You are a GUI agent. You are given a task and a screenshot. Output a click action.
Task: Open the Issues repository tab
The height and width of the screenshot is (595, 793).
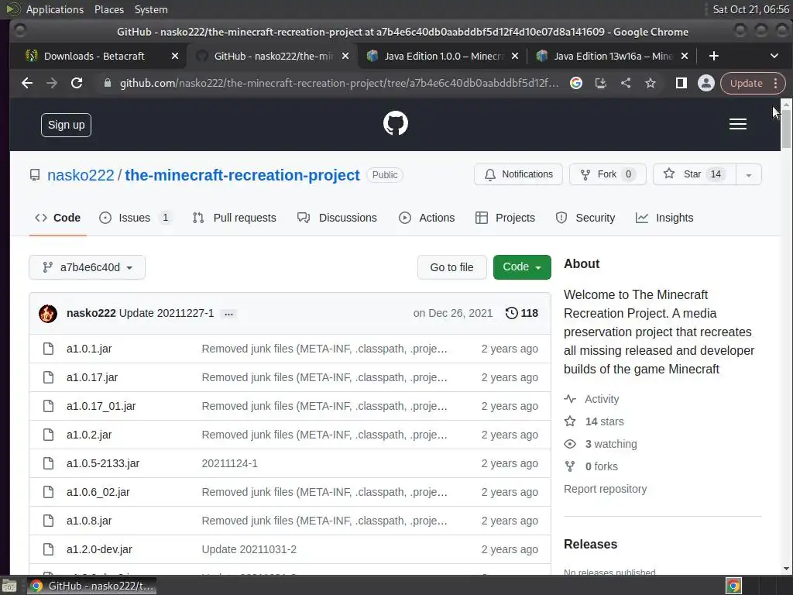click(x=135, y=218)
